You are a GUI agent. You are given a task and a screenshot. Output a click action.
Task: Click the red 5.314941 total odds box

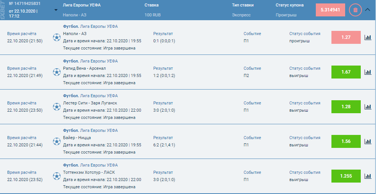click(331, 10)
